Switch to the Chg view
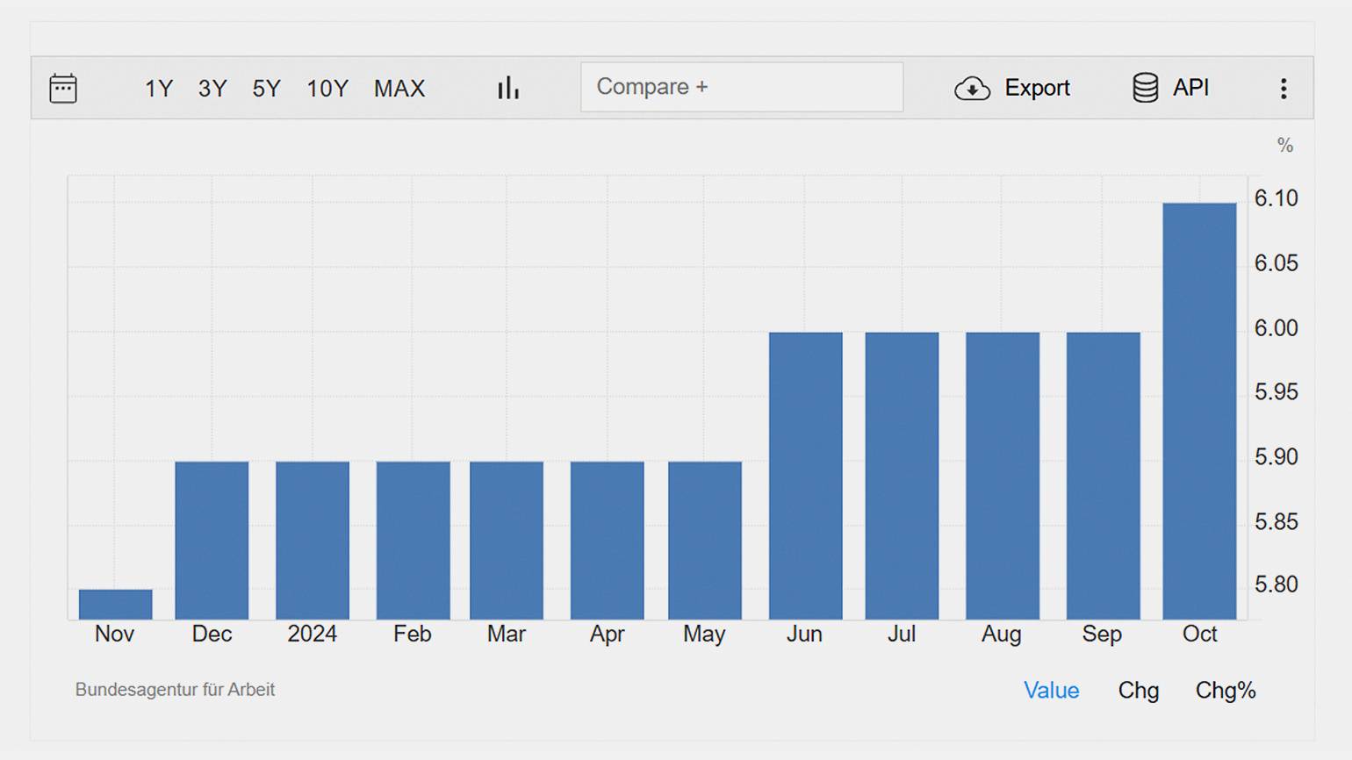Screen dimensions: 1352x760 click(x=1138, y=691)
